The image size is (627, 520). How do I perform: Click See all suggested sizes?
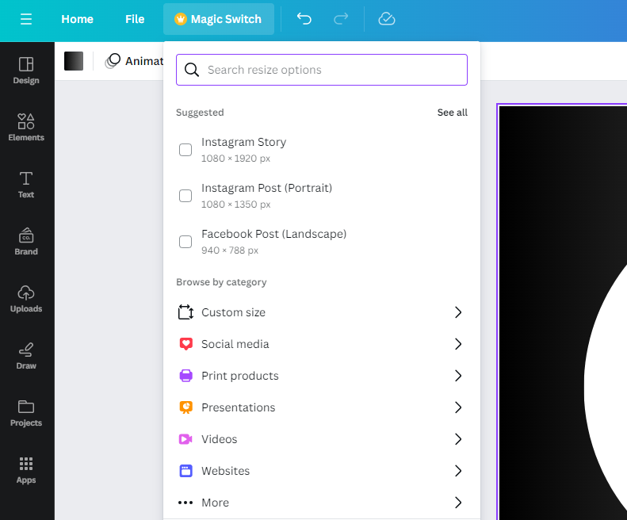tap(453, 113)
